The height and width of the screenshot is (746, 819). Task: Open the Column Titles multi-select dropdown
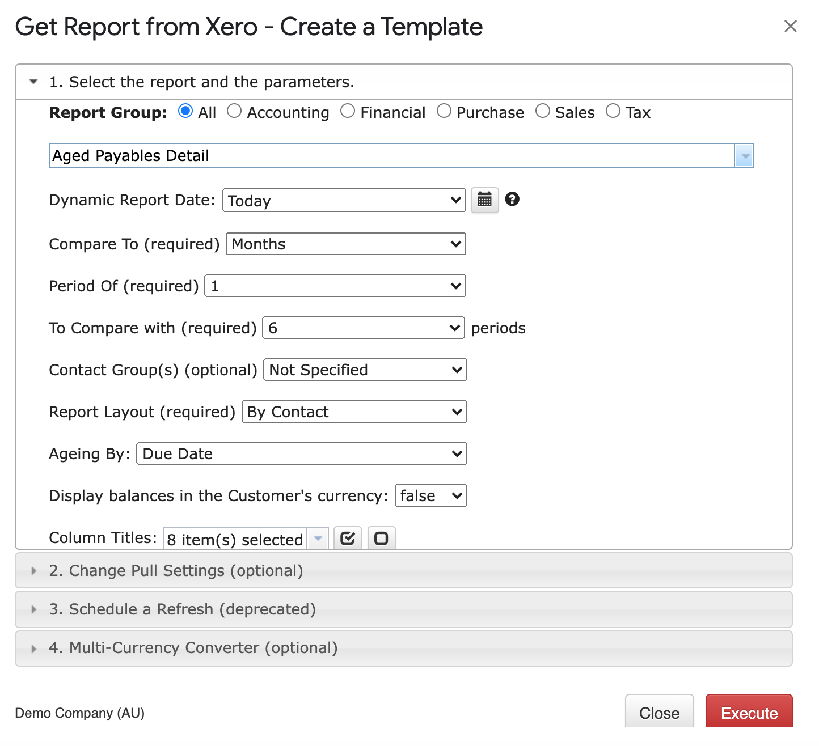[246, 539]
